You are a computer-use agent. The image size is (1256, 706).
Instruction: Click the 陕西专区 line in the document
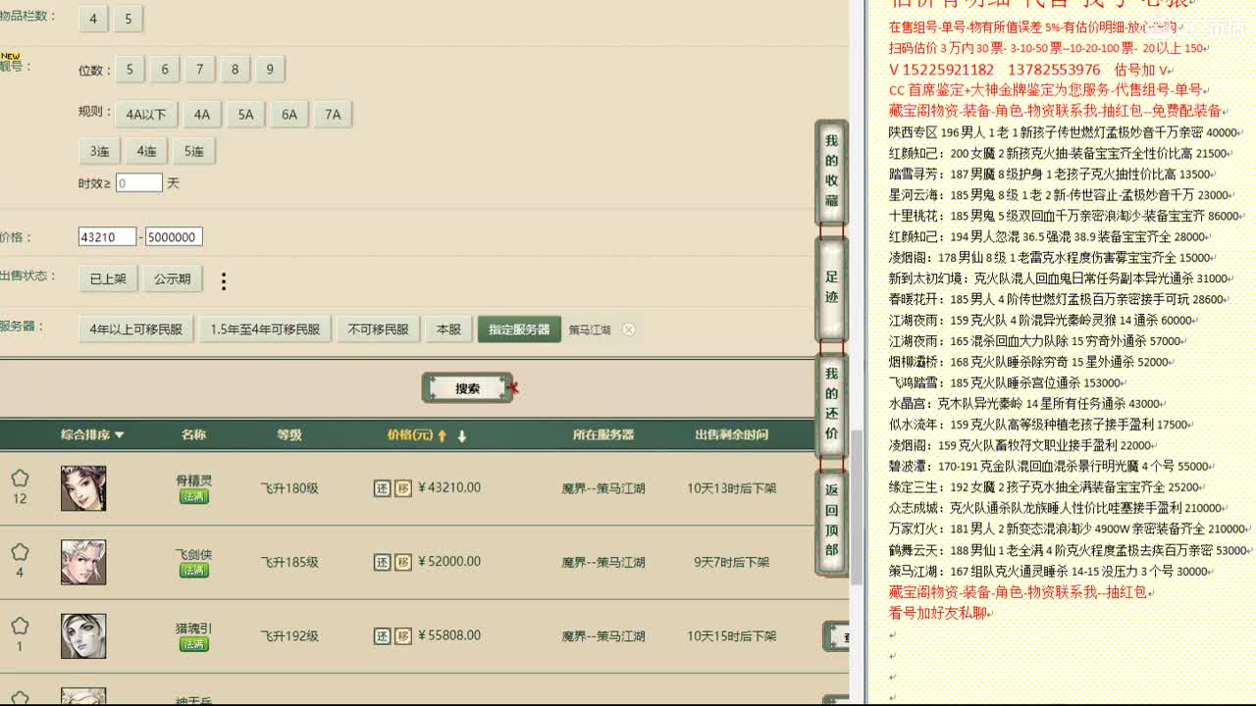pyautogui.click(x=1064, y=132)
